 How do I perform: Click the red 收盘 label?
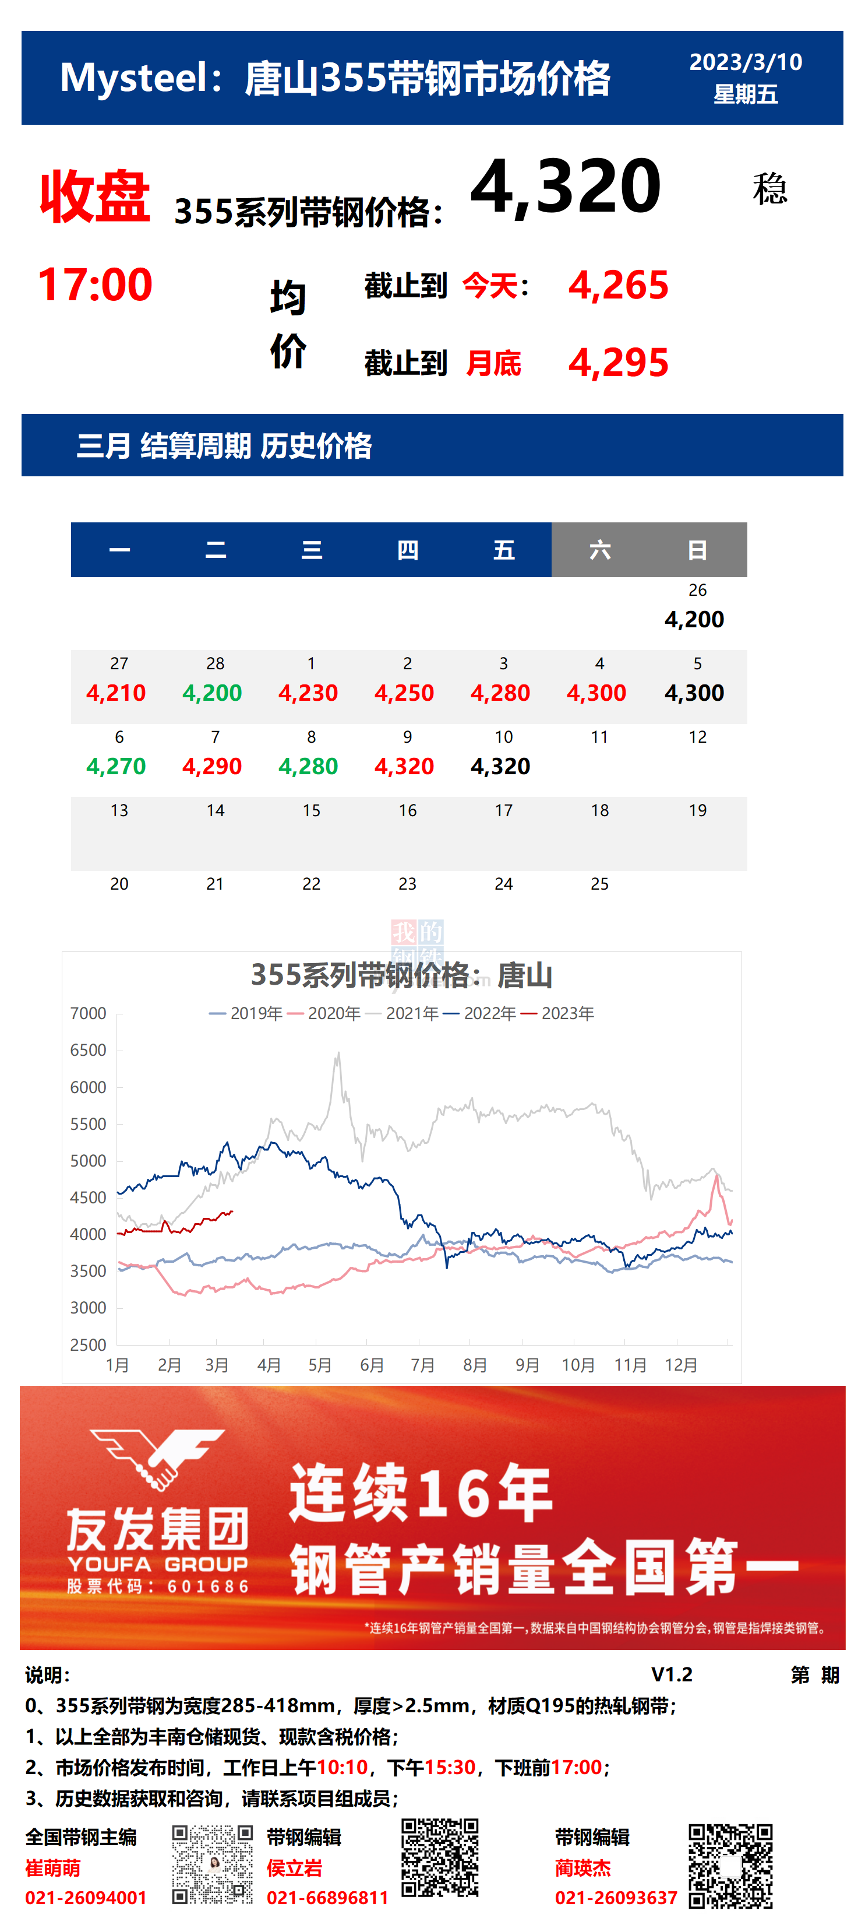point(94,196)
